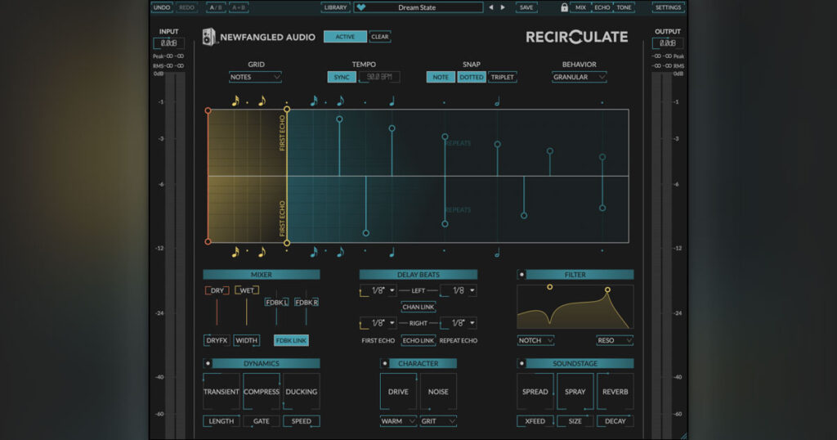Toggle the Dynamics section power dot

pos(208,363)
